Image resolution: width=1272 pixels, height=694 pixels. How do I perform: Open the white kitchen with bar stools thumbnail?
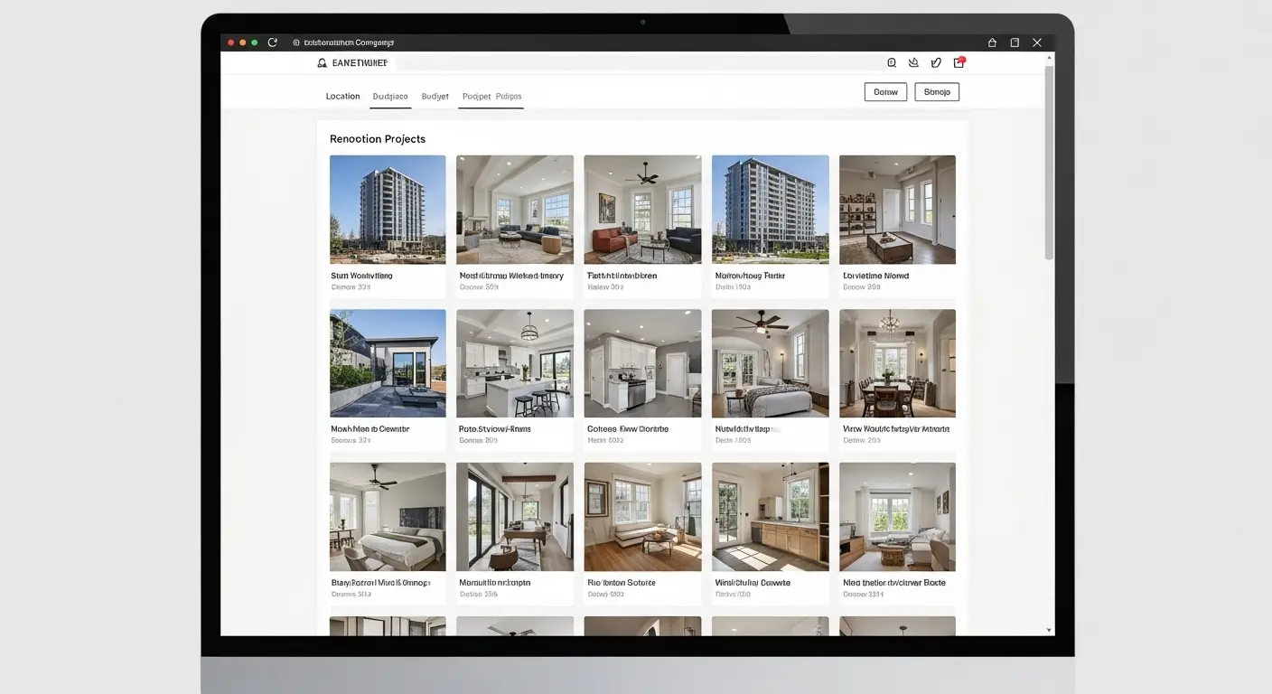(515, 363)
